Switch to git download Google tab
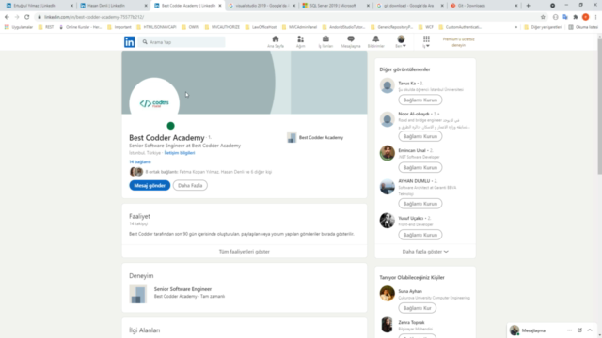Screen dimensions: 602x338 pos(409,6)
